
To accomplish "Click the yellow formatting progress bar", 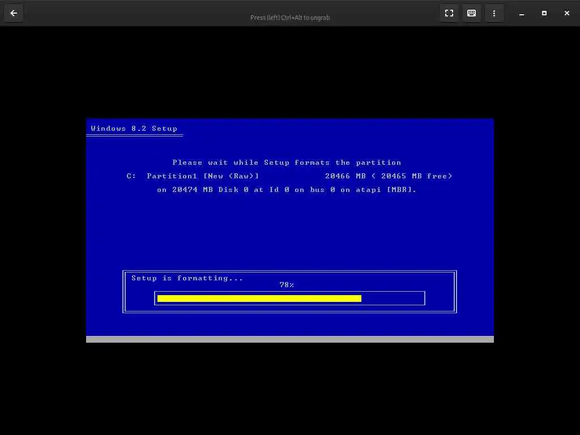I will pos(259,298).
